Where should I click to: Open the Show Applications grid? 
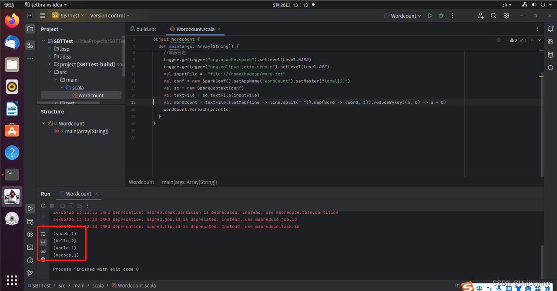pos(12,280)
